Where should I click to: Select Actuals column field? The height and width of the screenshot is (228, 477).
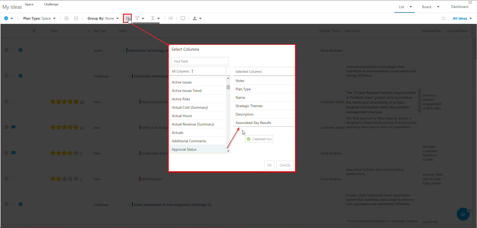pyautogui.click(x=198, y=133)
